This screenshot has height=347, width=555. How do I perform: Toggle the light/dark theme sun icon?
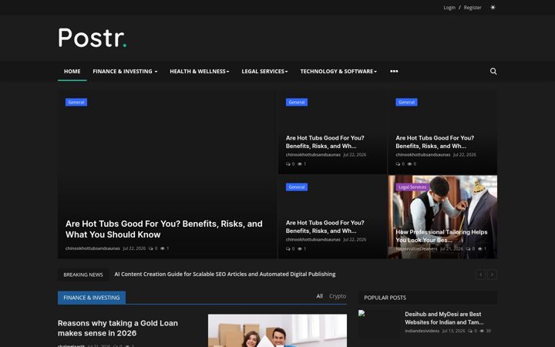click(x=493, y=7)
